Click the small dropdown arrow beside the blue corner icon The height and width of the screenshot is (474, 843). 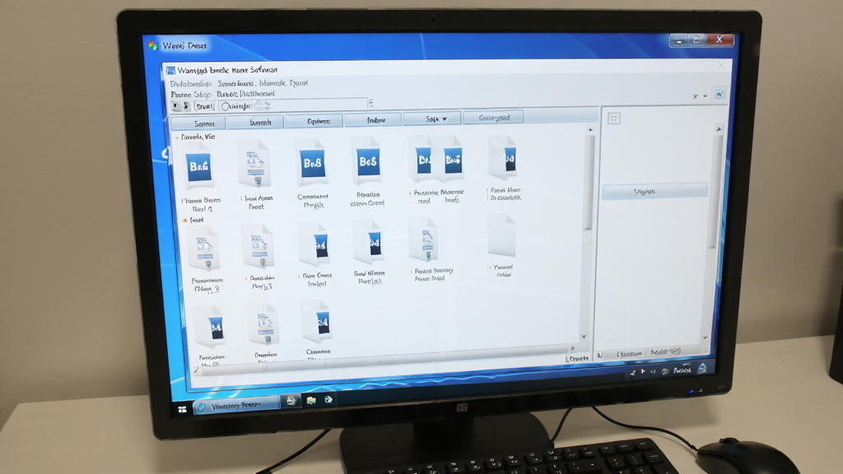(x=706, y=96)
